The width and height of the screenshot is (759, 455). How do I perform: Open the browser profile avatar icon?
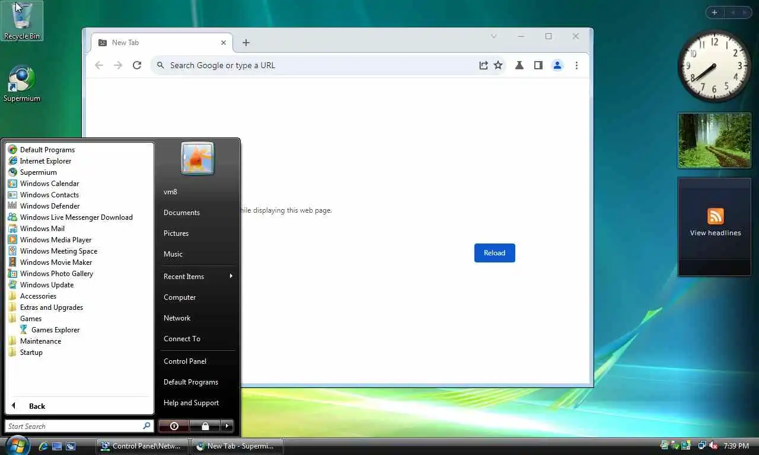pos(557,65)
